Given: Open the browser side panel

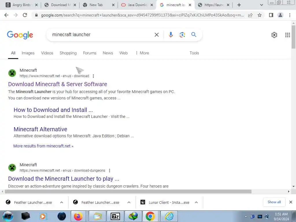Looking at the screenshot, I should (x=271, y=15).
